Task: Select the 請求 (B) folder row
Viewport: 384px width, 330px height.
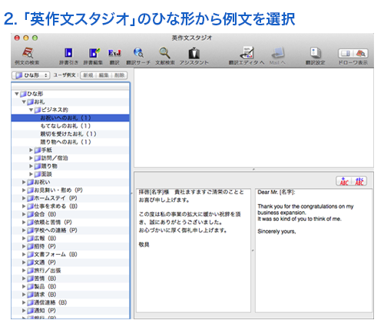Action: click(x=71, y=295)
